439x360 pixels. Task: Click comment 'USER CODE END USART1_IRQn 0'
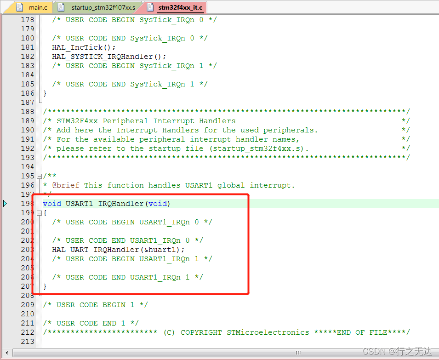click(127, 240)
